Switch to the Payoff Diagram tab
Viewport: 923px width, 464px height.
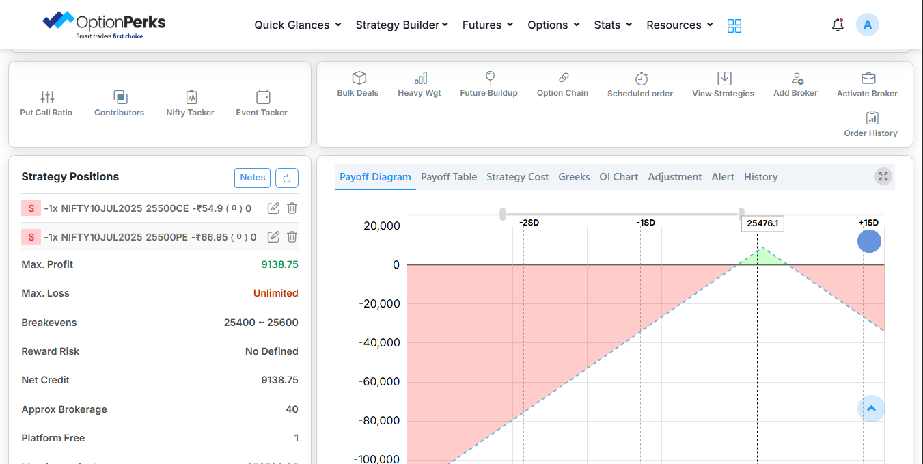pos(375,177)
